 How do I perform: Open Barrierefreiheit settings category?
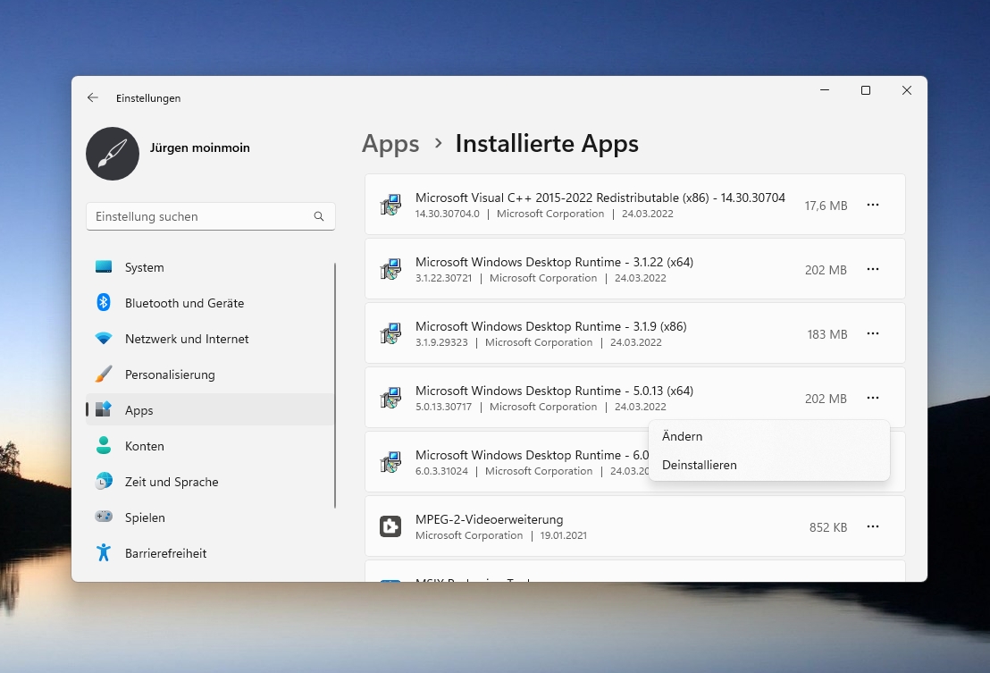[x=210, y=553]
